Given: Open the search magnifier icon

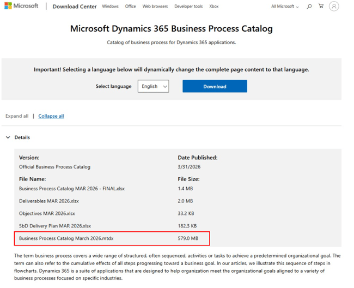Looking at the screenshot, I should click(309, 7).
